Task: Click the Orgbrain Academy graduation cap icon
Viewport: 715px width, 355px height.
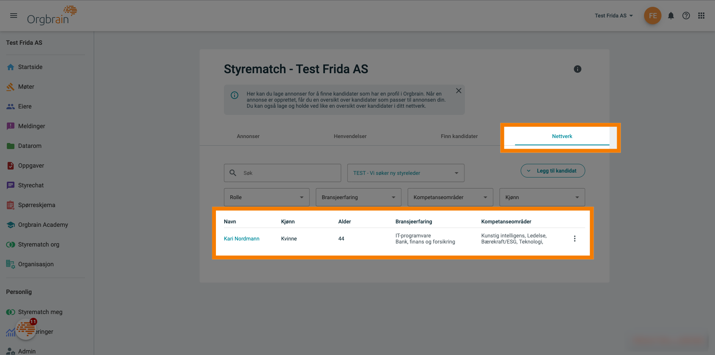Action: click(11, 225)
